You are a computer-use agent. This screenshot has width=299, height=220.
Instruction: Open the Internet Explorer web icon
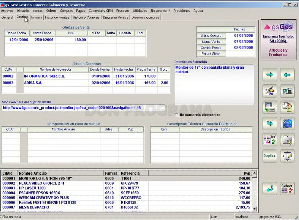coord(287,123)
